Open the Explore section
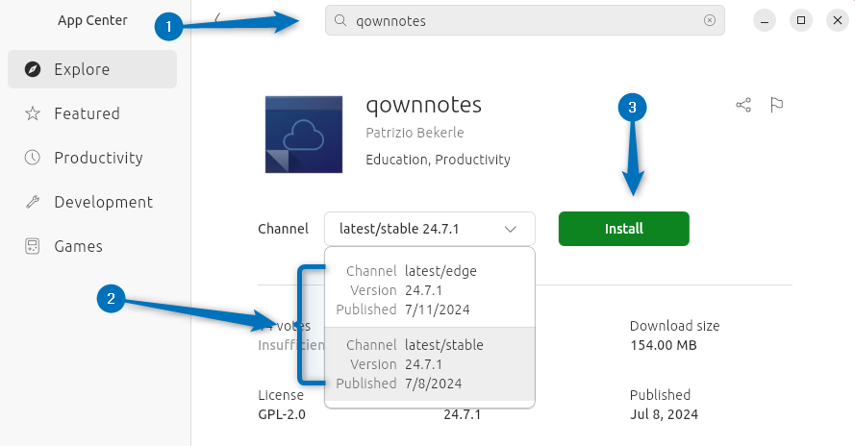855x446 pixels. coord(92,69)
